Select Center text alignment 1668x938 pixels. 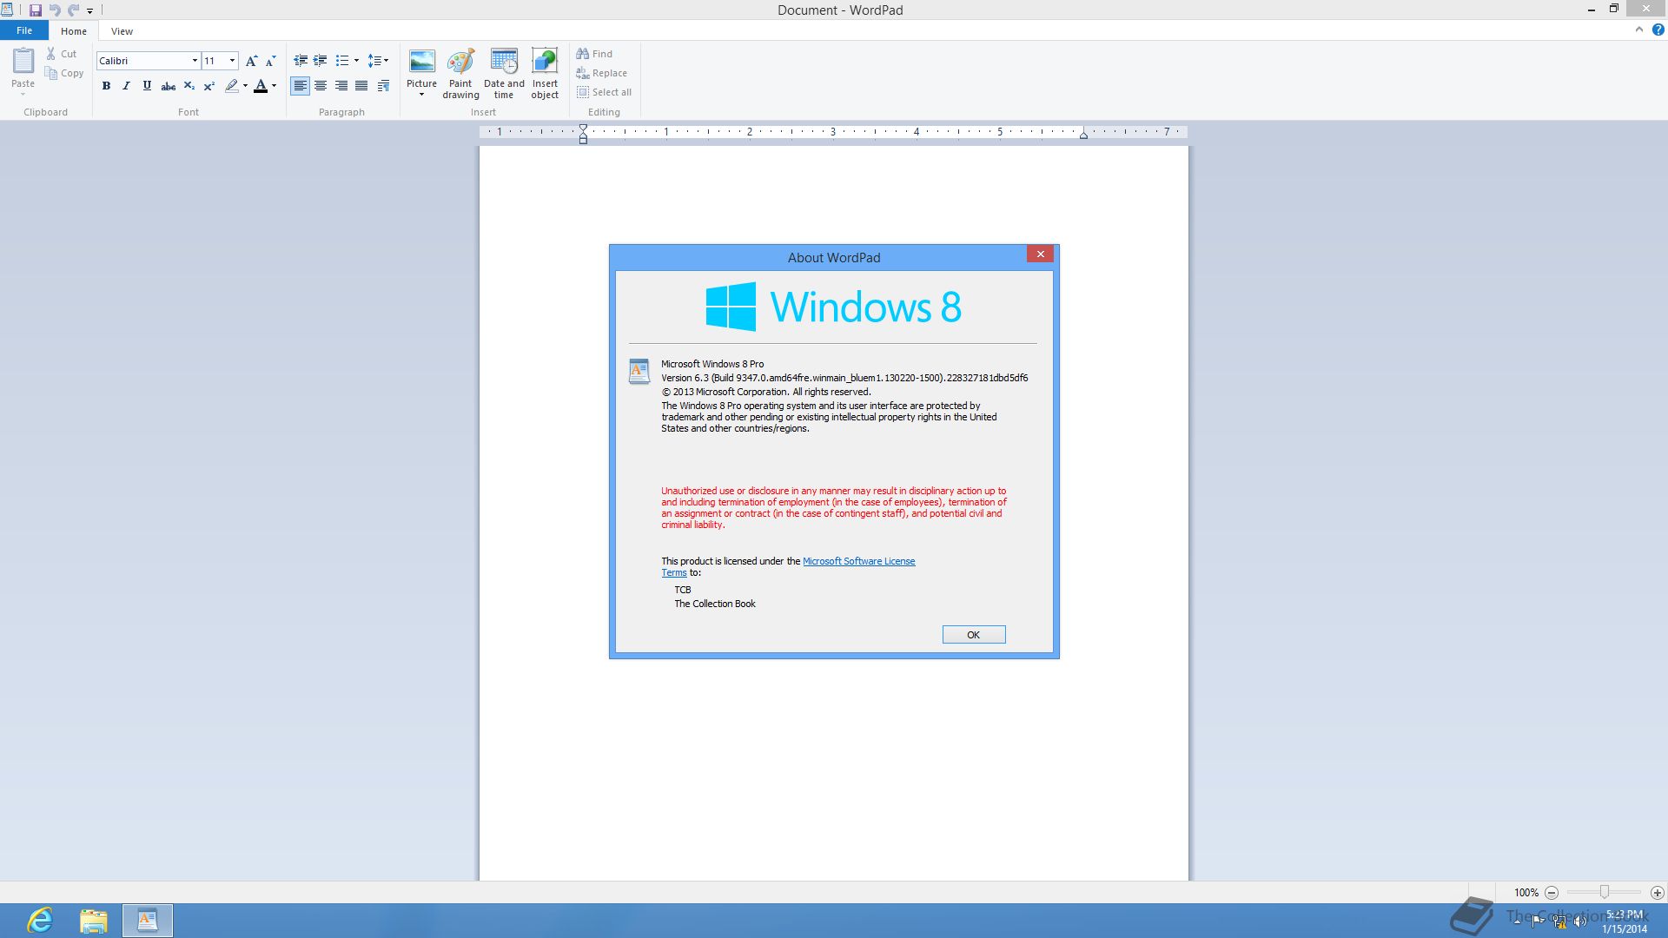321,86
